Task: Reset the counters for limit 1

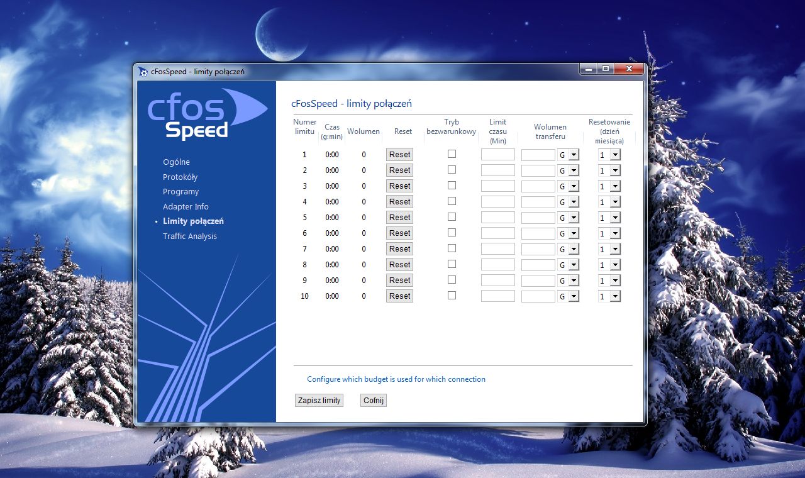Action: coord(399,155)
